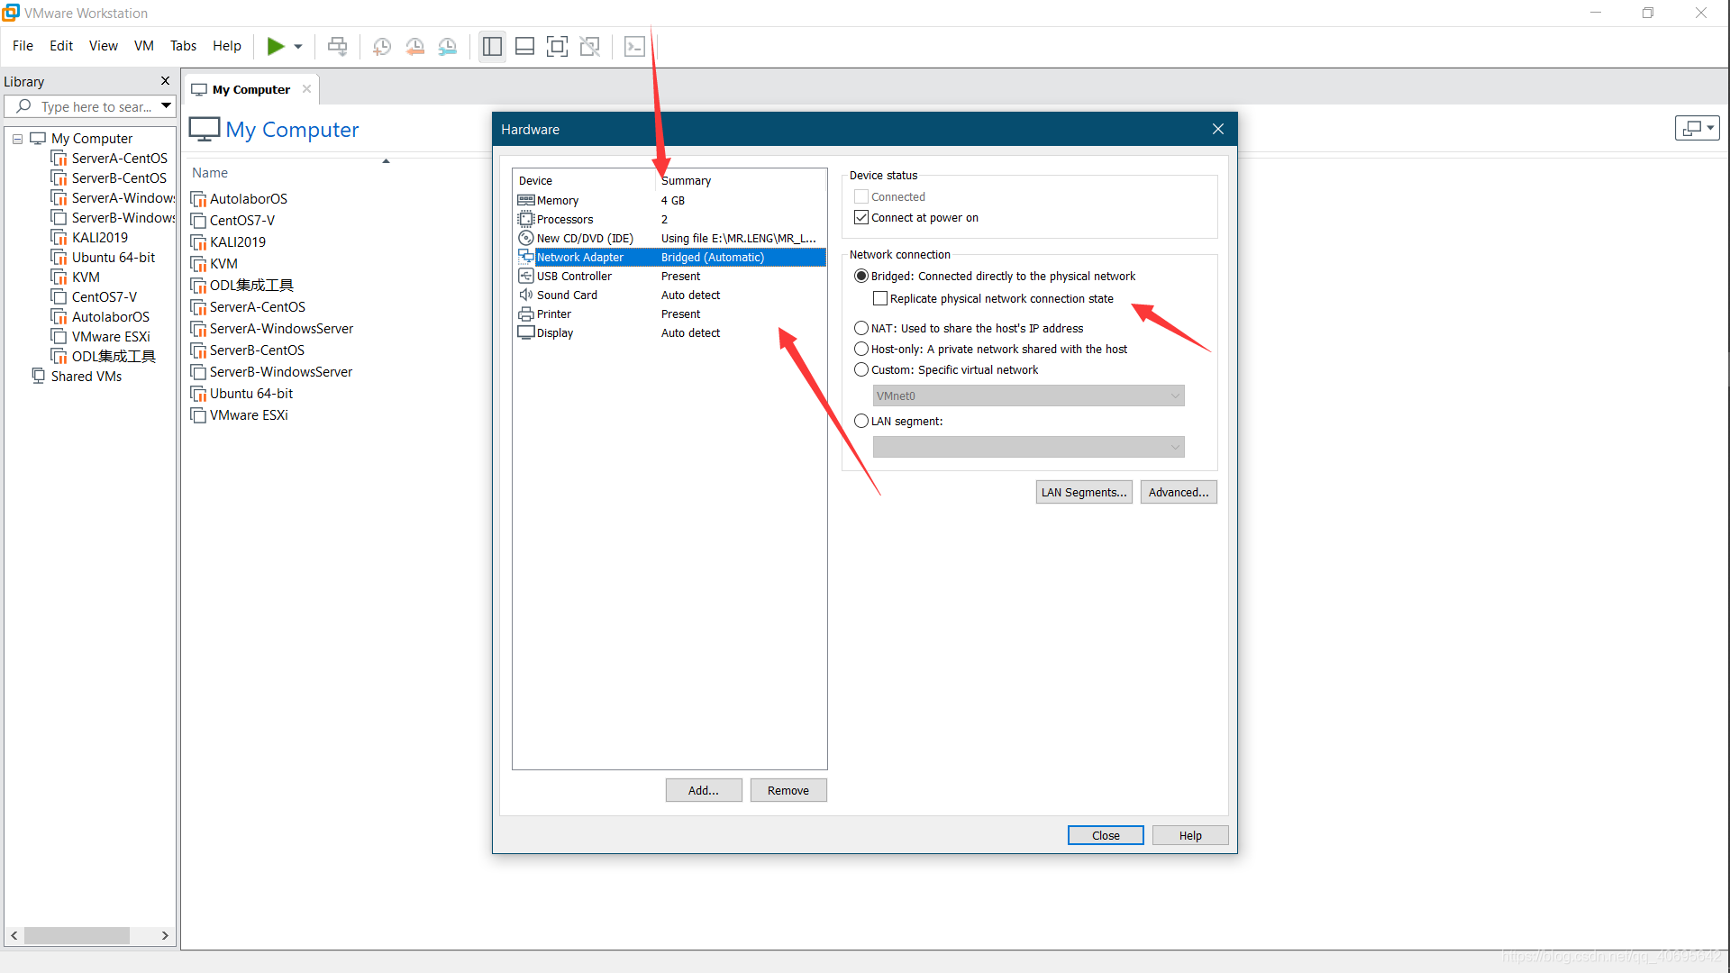Select the Network Adapter device row
Screen dimensions: 1730x973
[669, 258]
